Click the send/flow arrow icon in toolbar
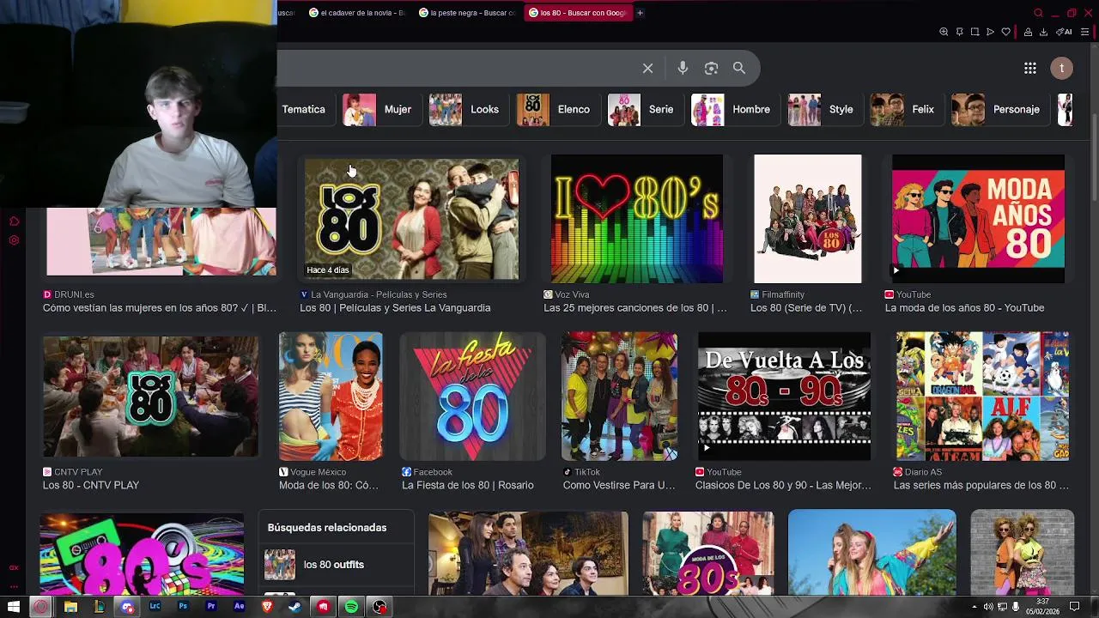 pos(990,32)
